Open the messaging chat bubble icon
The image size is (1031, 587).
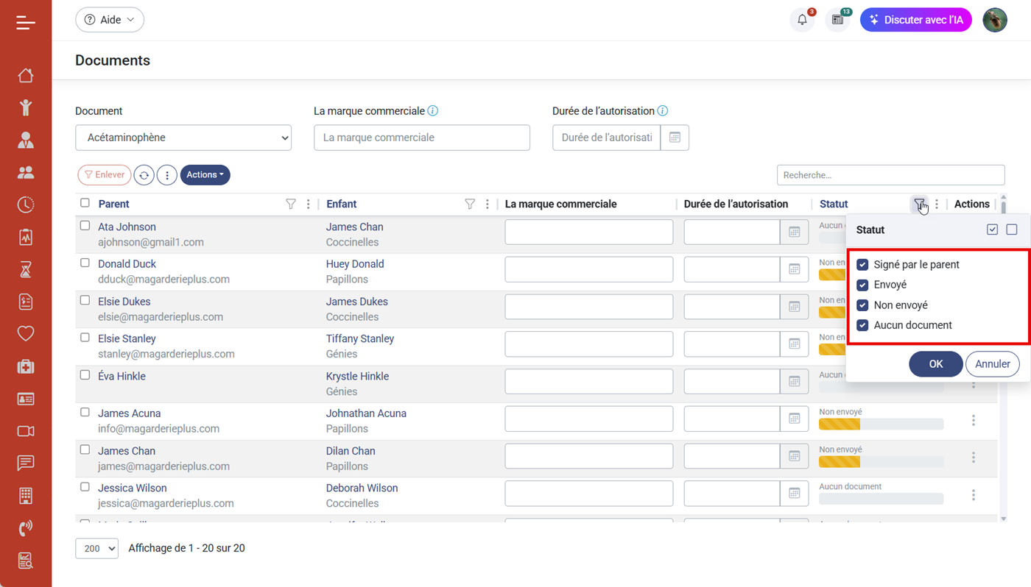pos(26,463)
